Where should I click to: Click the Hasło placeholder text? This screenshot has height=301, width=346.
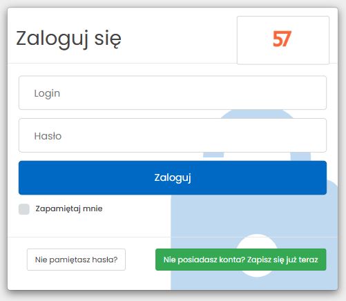(48, 136)
